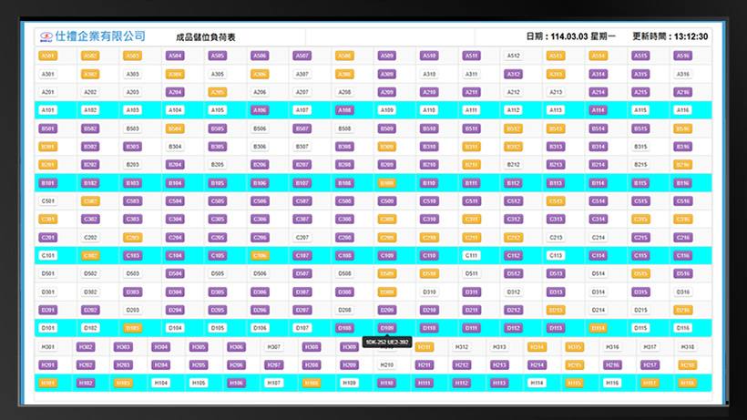Select slot B101 in cyan row

[x=48, y=183]
